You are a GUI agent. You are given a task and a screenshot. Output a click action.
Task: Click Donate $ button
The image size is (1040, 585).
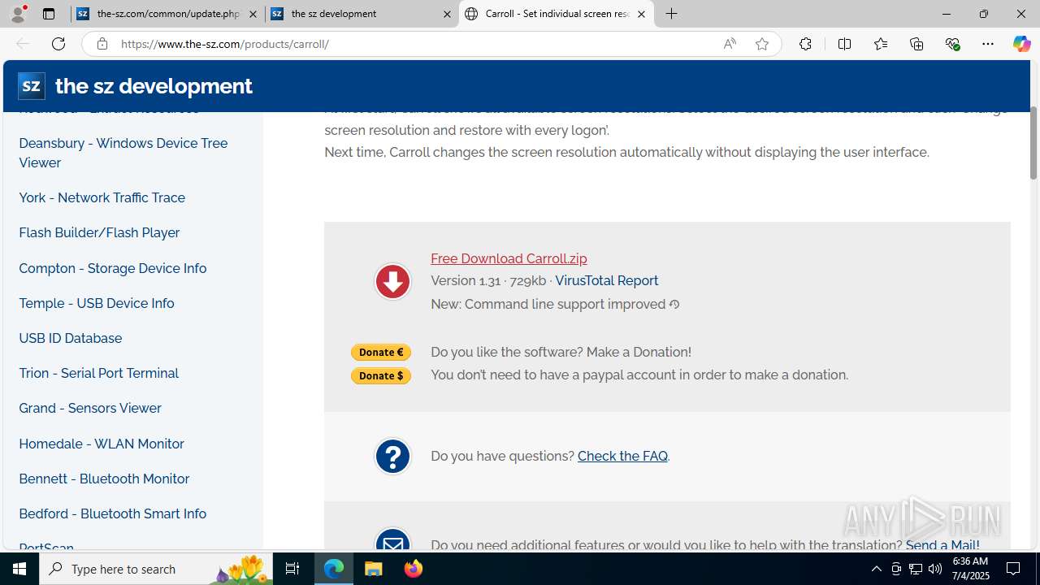pos(381,375)
